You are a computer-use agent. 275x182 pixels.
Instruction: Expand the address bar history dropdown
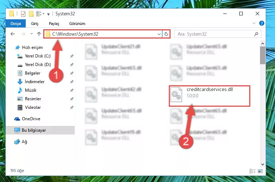159,34
